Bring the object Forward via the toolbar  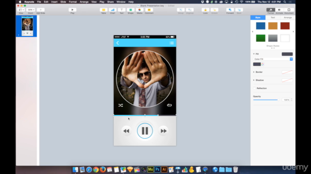tap(230, 10)
